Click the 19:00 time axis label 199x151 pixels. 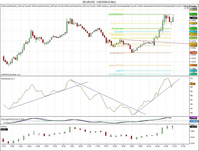[x=123, y=146]
